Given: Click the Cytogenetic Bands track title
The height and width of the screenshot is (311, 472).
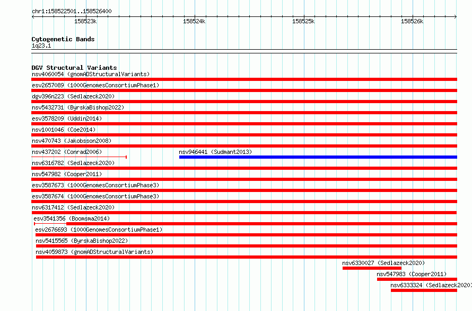Looking at the screenshot, I should pyautogui.click(x=63, y=39).
